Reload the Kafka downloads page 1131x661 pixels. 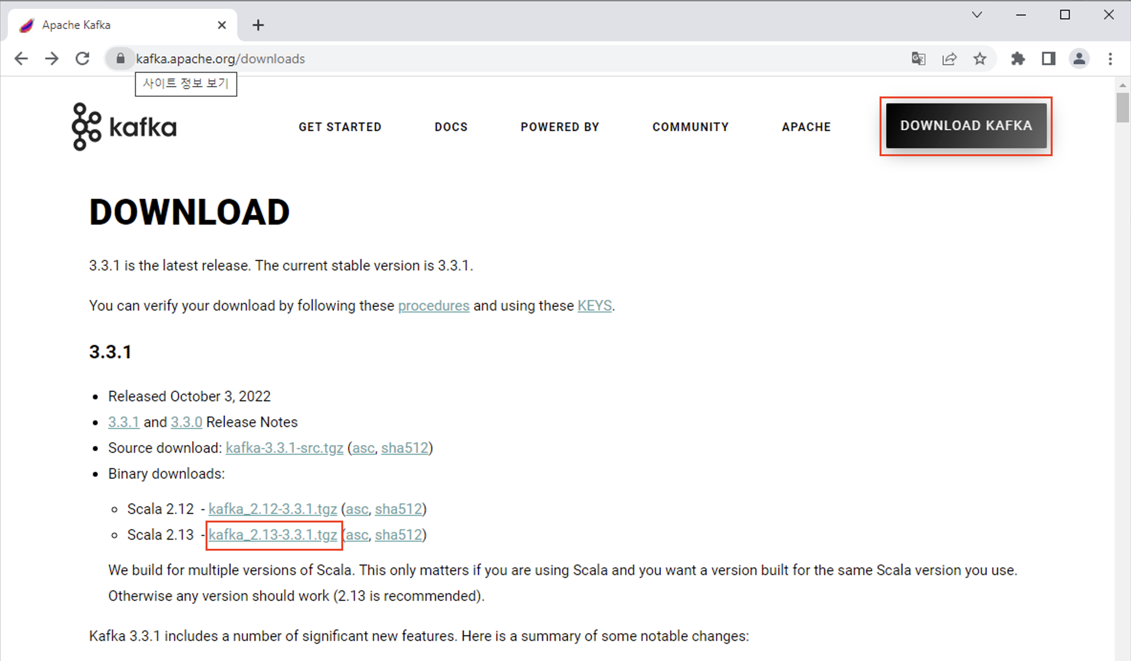pyautogui.click(x=83, y=59)
